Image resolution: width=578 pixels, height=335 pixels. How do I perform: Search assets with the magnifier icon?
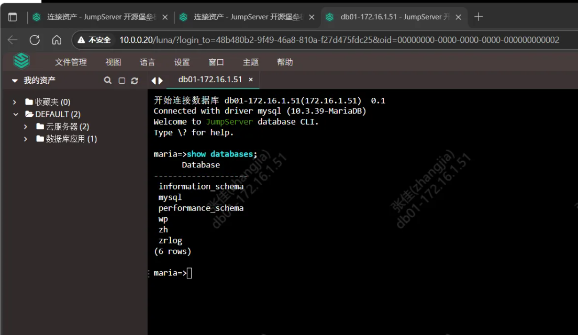click(108, 80)
